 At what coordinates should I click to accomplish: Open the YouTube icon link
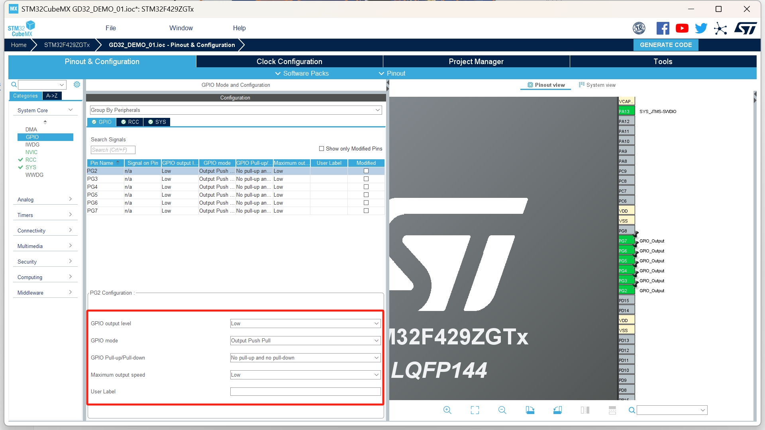point(682,28)
